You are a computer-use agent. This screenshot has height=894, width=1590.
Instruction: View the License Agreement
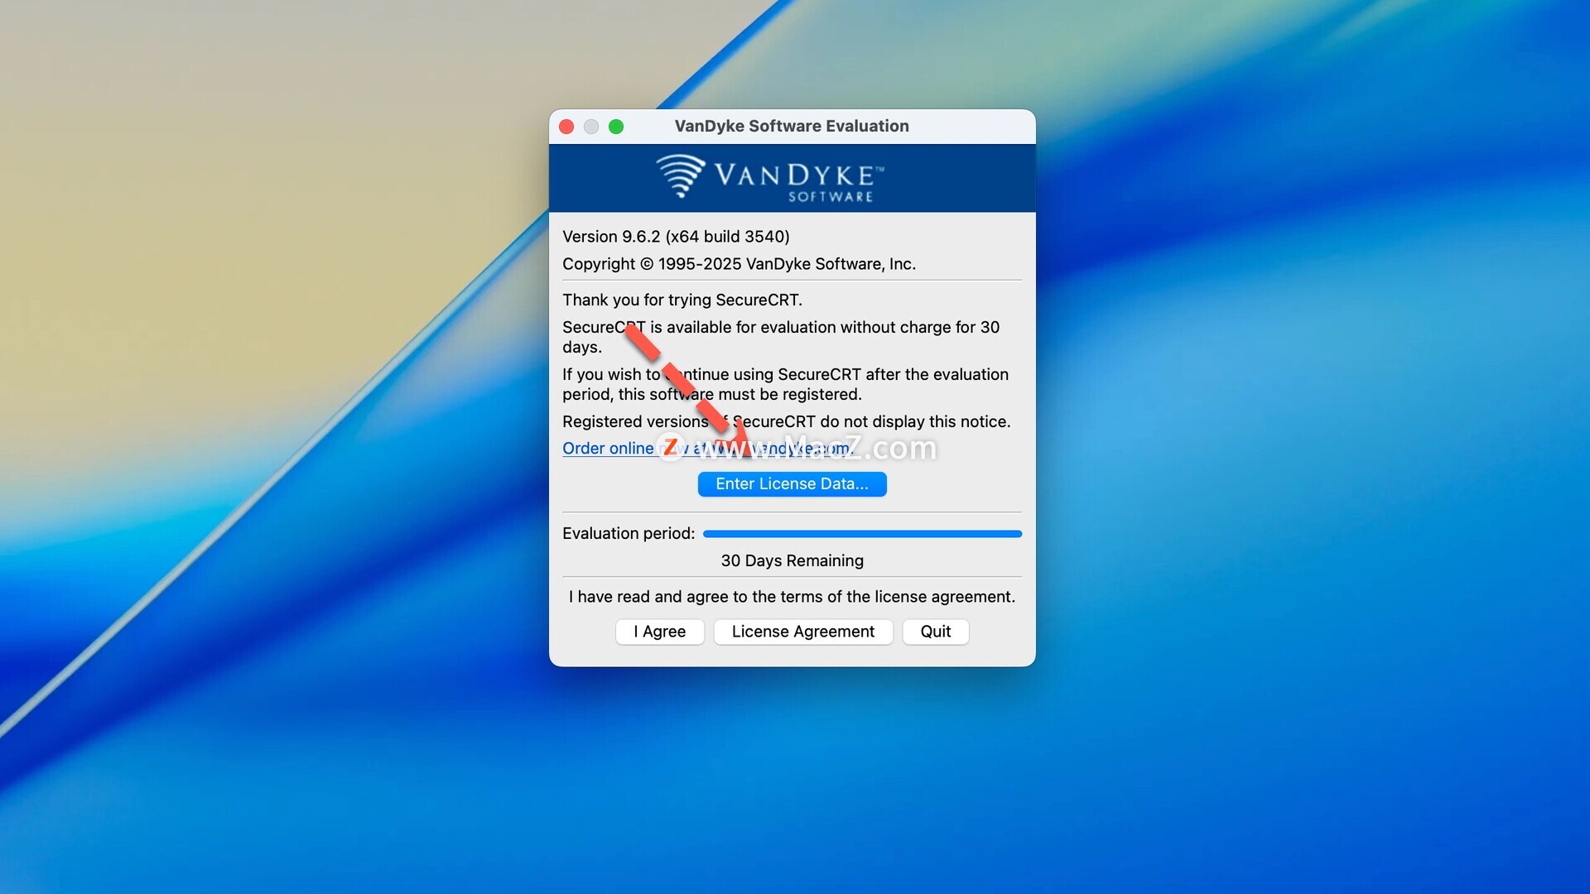[x=803, y=632]
